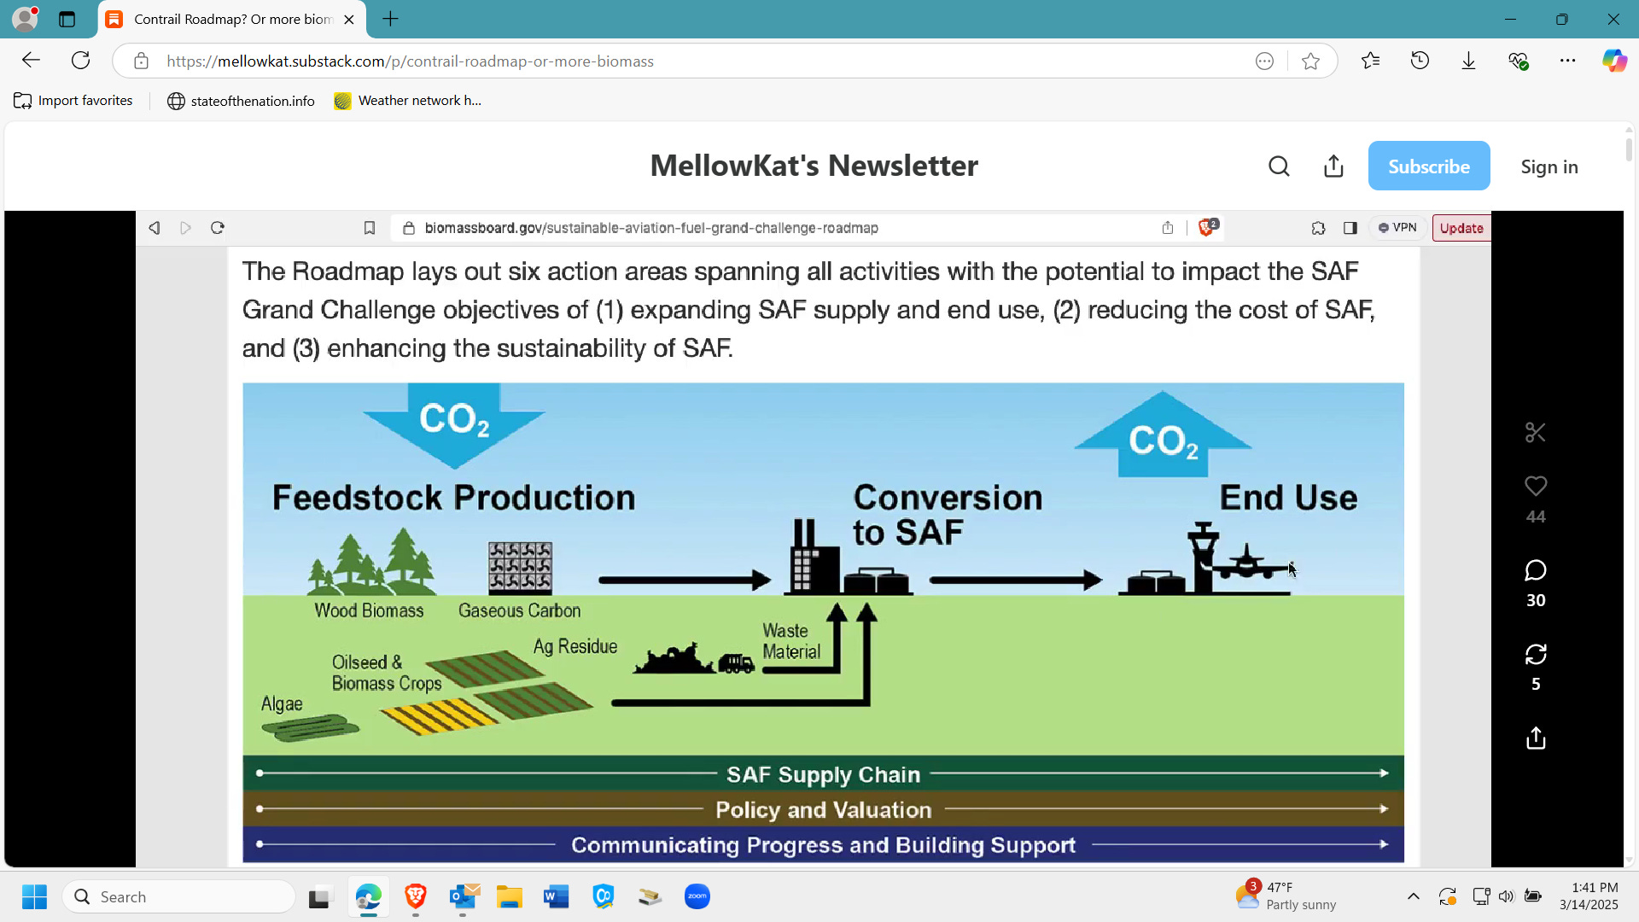
Task: Add page to favorites star icon
Action: click(1310, 61)
